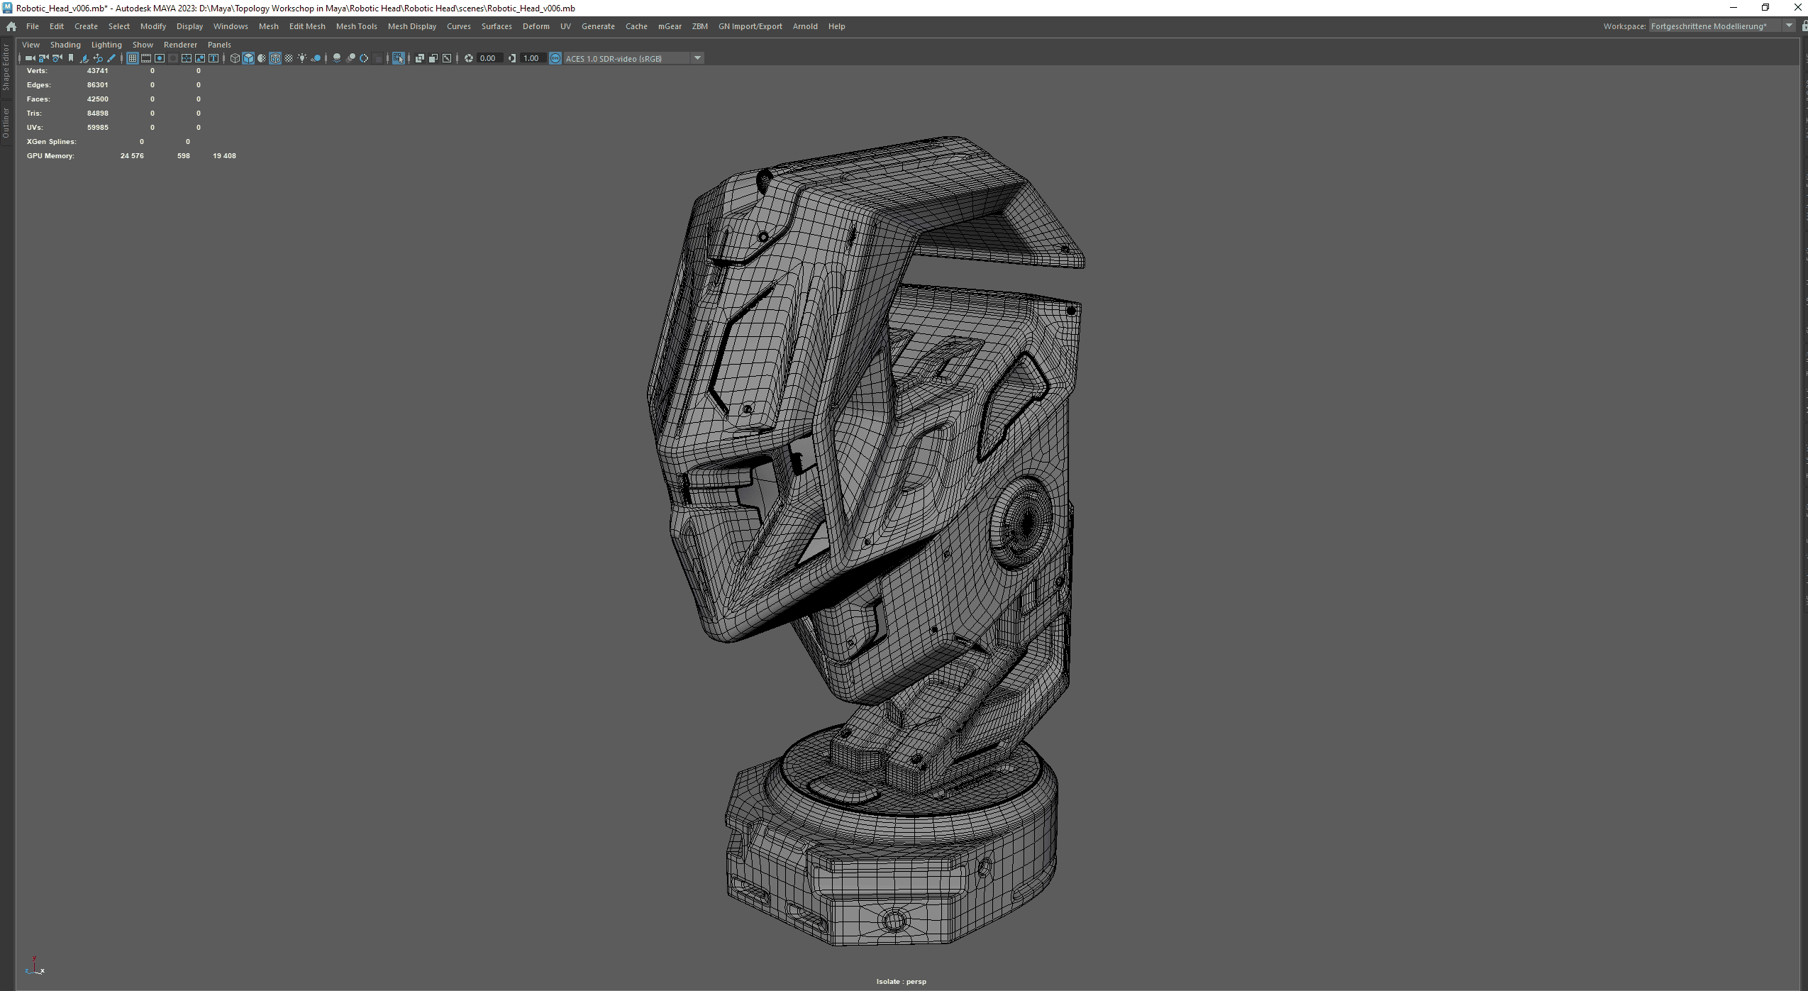Click the Outliner side tab
Viewport: 1808px width, 991px height.
(x=6, y=123)
